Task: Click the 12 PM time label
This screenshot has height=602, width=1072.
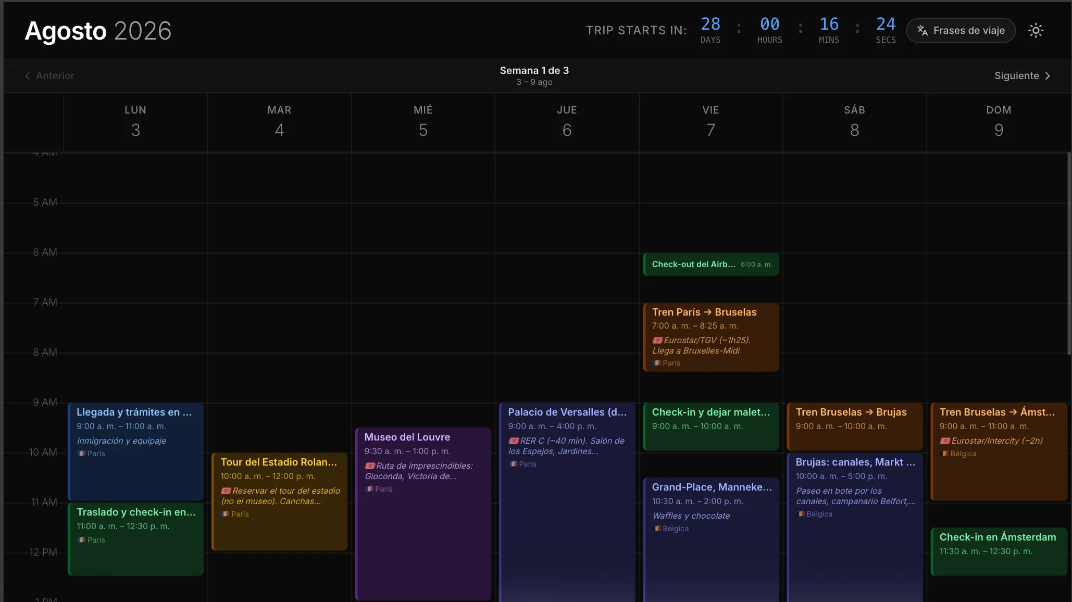Action: [x=43, y=552]
